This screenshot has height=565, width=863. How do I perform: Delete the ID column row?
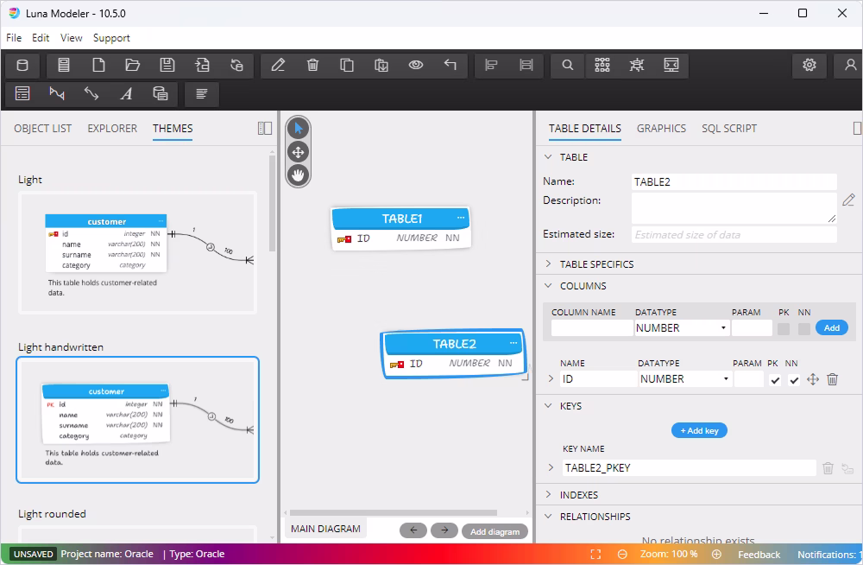pos(832,379)
